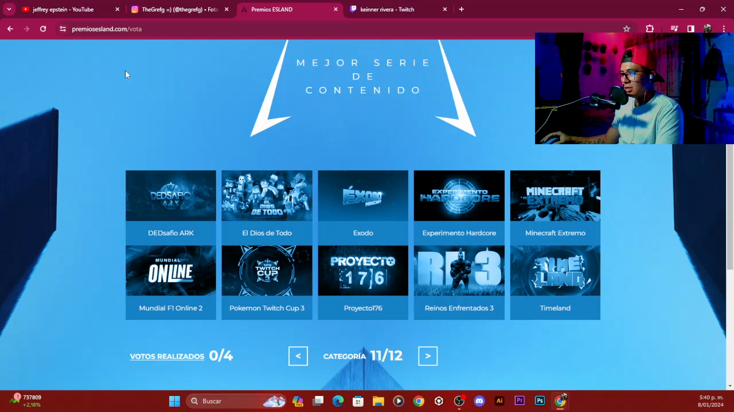734x412 pixels.
Task: Click the browser forward arrow
Action: click(x=26, y=29)
